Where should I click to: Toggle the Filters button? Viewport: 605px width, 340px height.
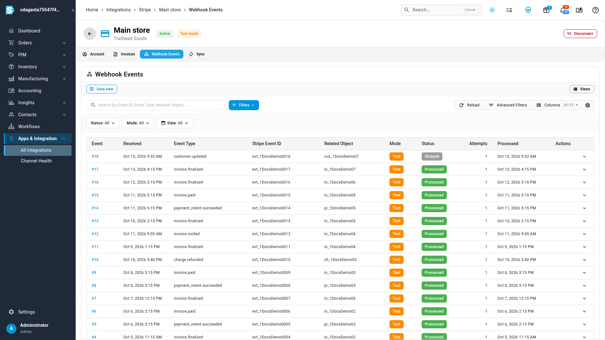tap(244, 105)
